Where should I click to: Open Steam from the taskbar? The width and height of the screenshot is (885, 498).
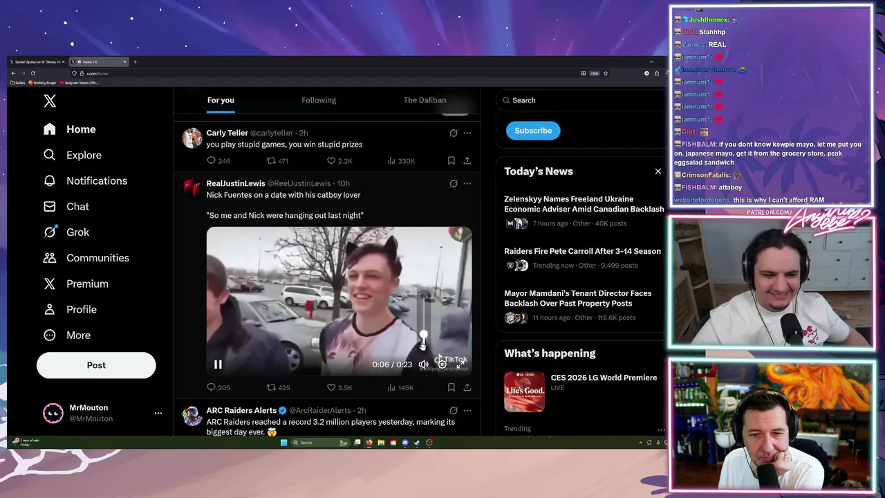tap(416, 443)
